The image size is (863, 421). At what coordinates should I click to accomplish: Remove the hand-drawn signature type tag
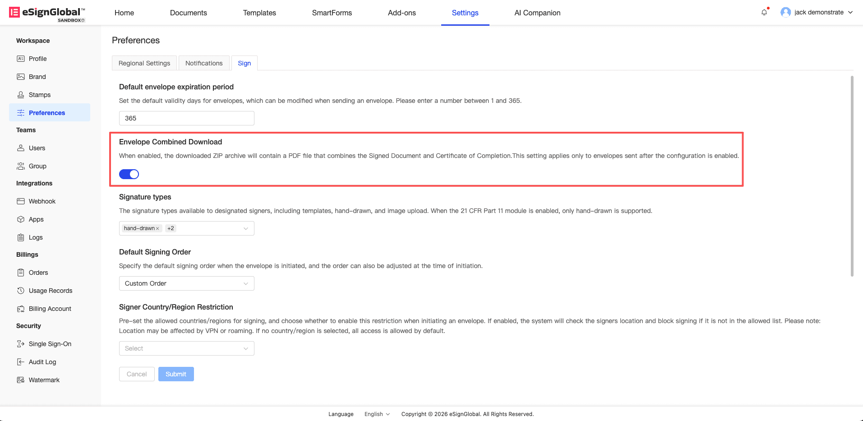click(157, 229)
